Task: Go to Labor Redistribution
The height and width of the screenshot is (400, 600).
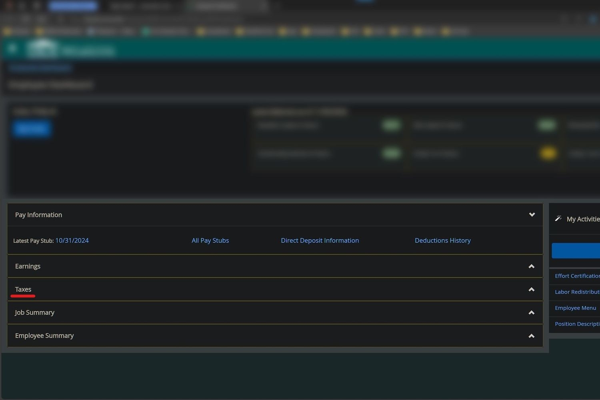Action: (x=577, y=292)
